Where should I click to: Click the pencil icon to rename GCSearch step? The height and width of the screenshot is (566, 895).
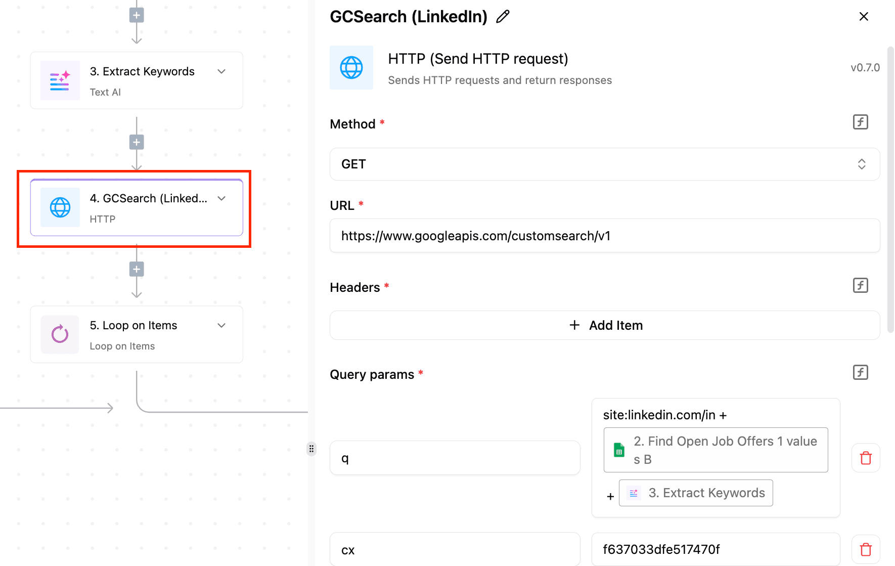tap(503, 17)
